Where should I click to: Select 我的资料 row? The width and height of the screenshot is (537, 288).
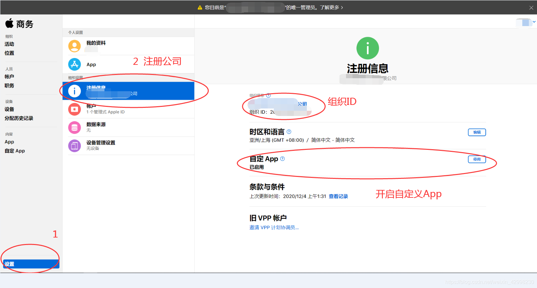pos(128,46)
